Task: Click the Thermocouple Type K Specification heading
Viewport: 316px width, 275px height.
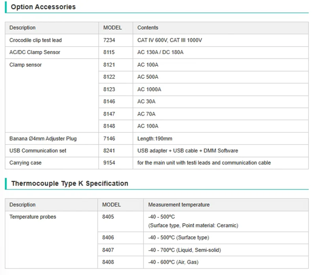Action: [x=70, y=183]
